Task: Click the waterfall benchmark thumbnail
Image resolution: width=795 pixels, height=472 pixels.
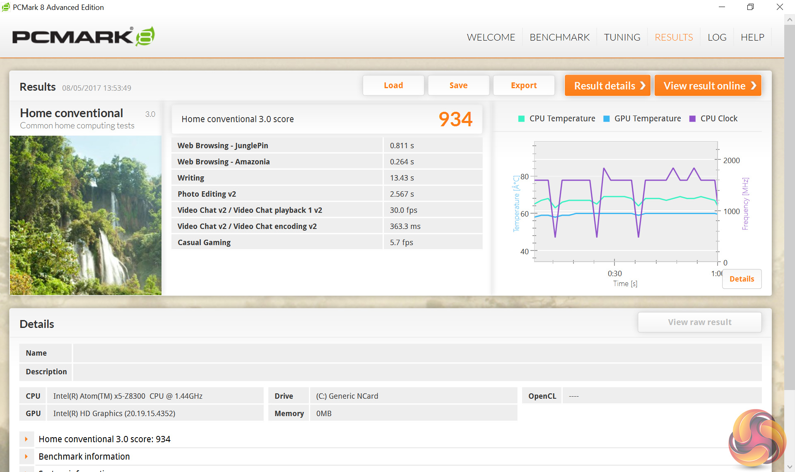Action: [x=86, y=215]
